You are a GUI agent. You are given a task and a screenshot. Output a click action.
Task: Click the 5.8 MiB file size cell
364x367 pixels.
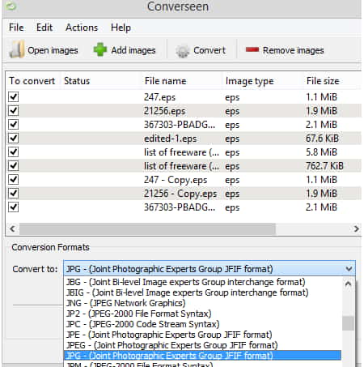click(x=321, y=152)
